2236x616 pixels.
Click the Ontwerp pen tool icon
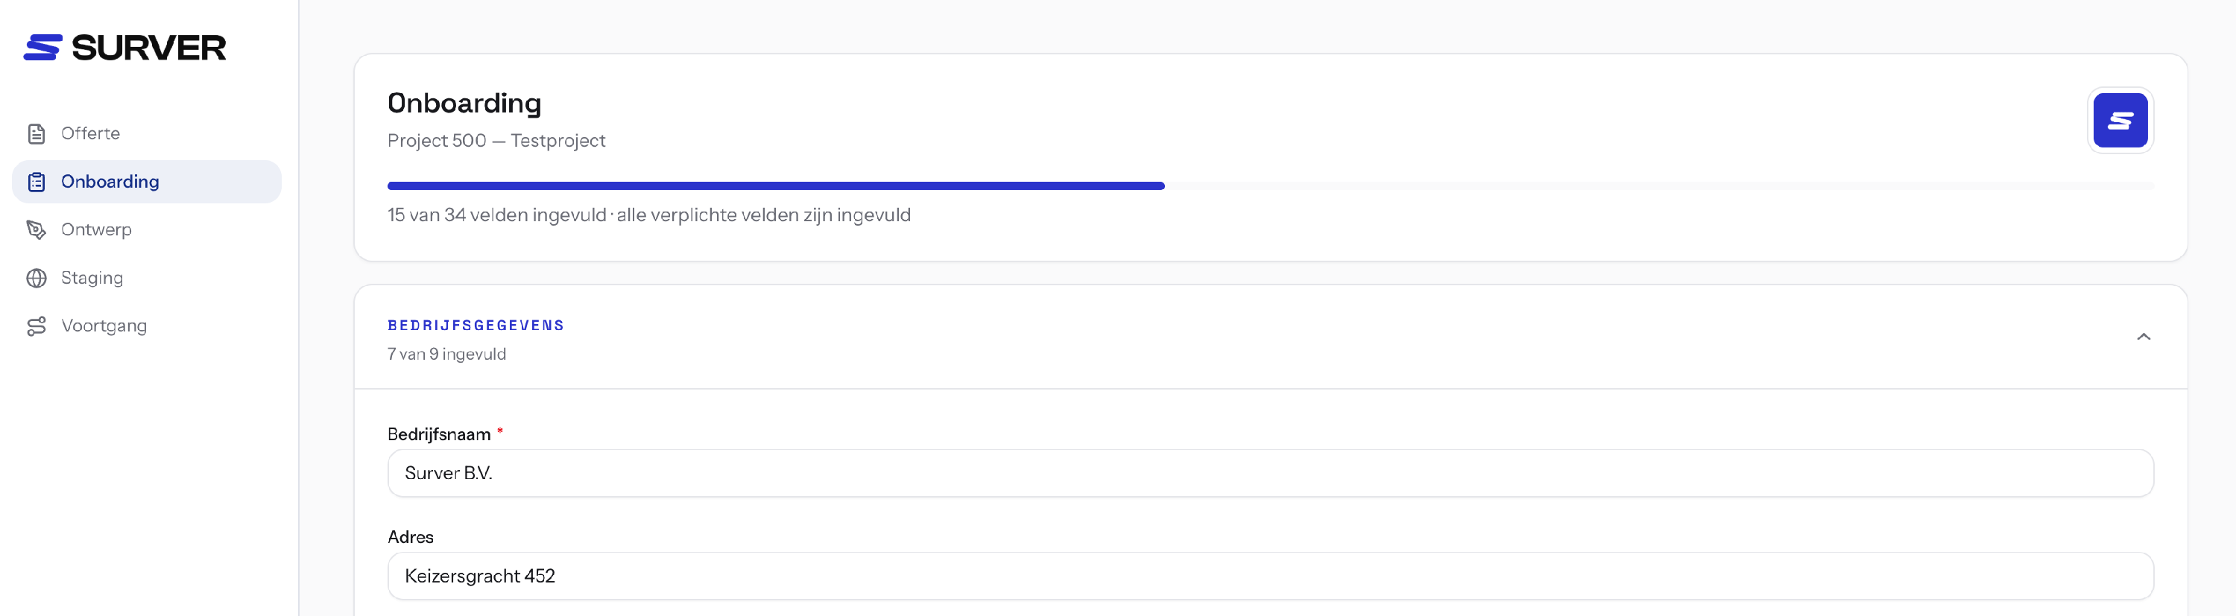click(x=37, y=230)
